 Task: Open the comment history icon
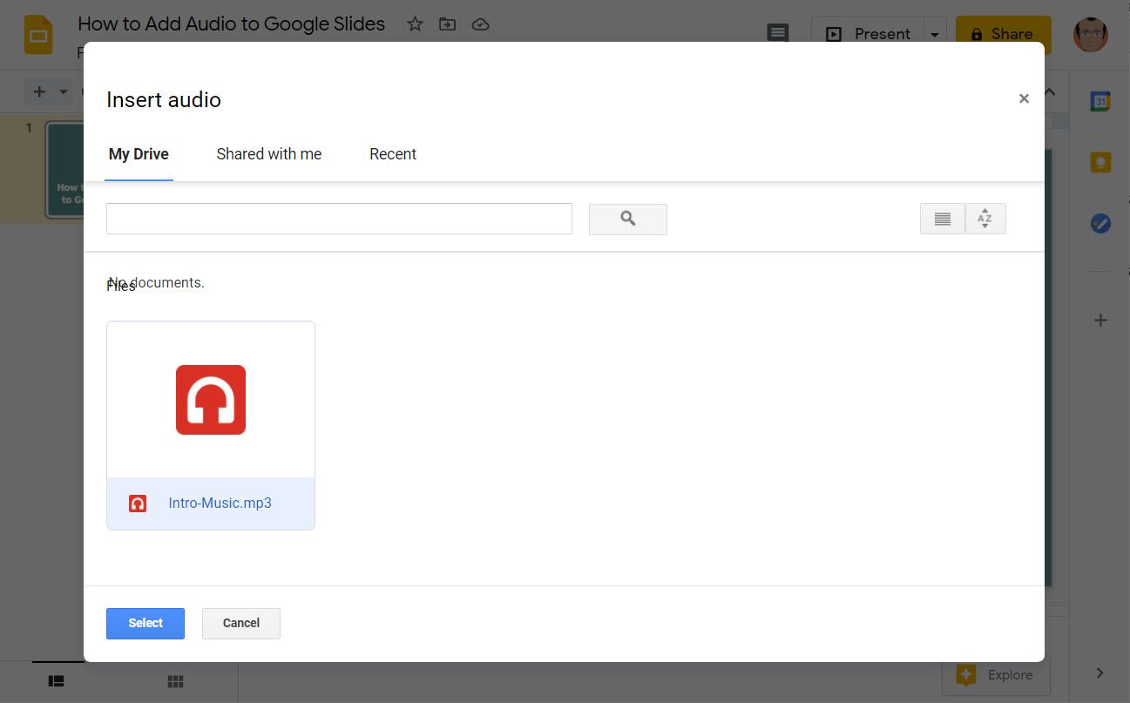(778, 33)
